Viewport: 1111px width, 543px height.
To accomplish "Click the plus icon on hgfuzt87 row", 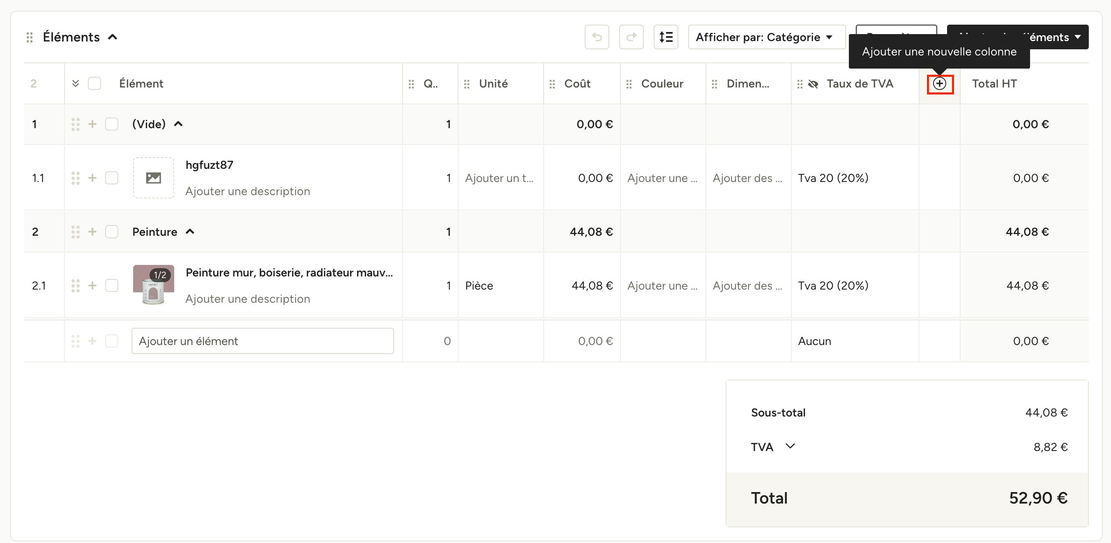I will point(92,178).
